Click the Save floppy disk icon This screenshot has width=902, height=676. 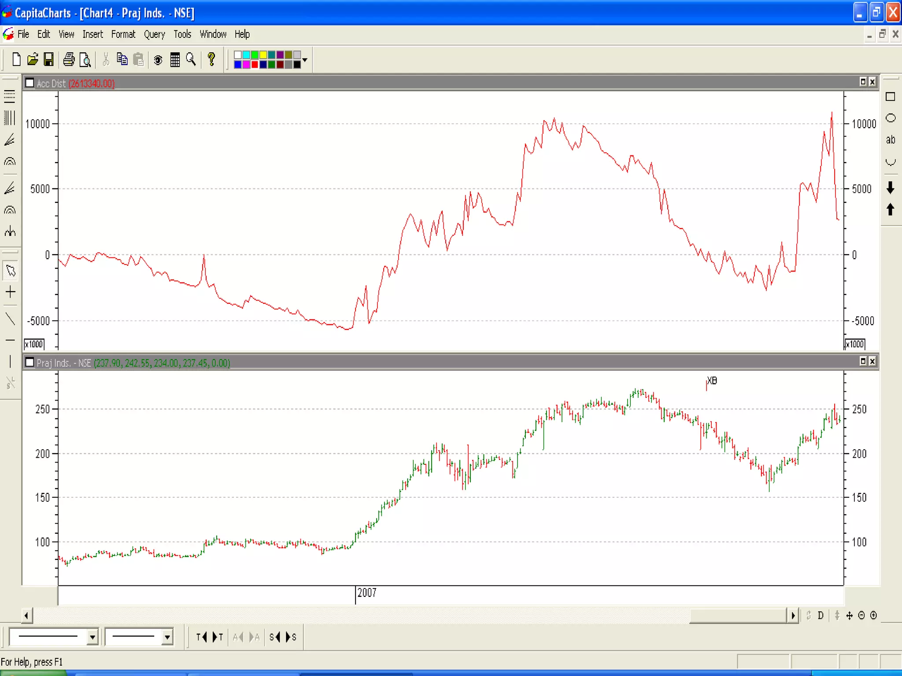48,59
